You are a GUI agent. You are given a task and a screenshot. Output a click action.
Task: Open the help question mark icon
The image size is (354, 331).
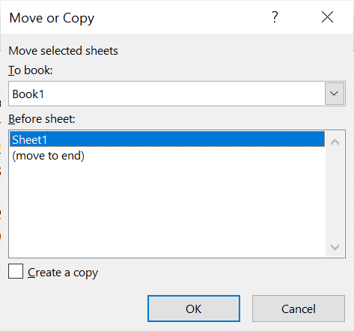[275, 17]
